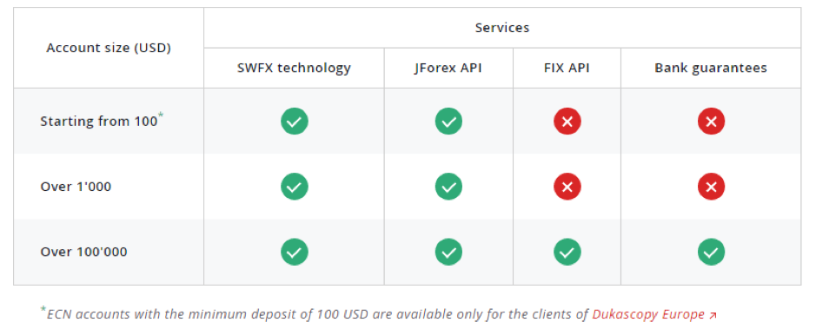Click red cross for FIX API at Over 1'000

[x=567, y=187]
